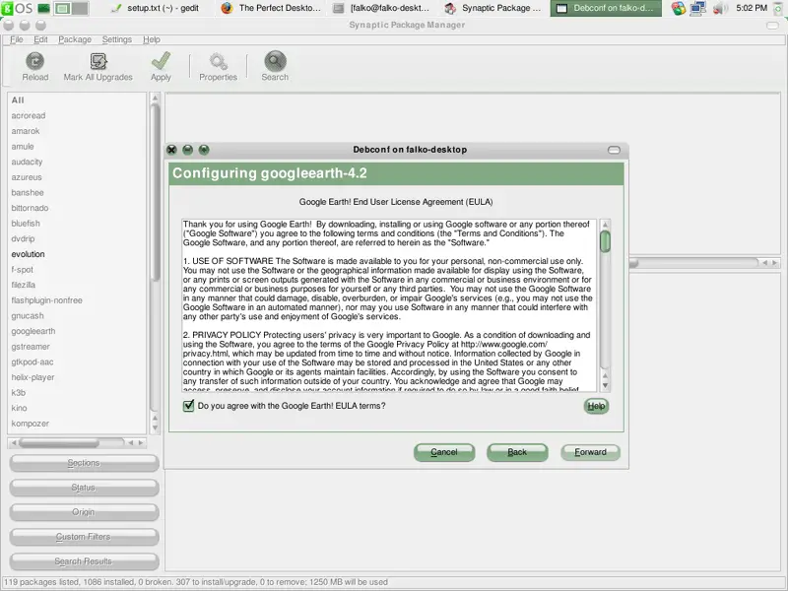Click the Debconf taskbar entry icon
Image resolution: width=788 pixels, height=591 pixels.
[x=561, y=8]
